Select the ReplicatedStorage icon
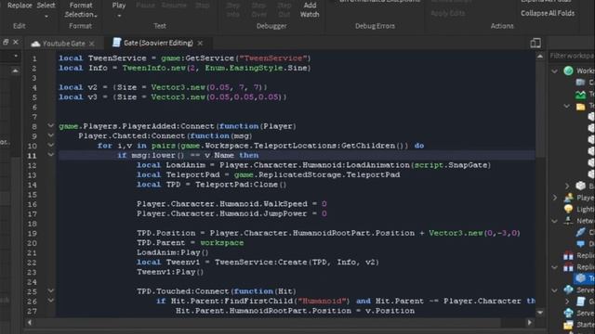The height and width of the screenshot is (334, 595). 568,267
